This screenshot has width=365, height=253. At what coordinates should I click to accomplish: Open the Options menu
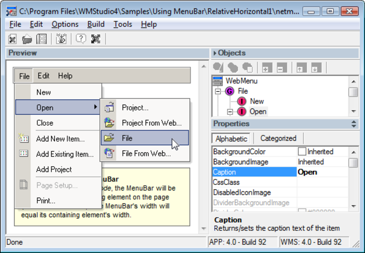[x=65, y=25]
